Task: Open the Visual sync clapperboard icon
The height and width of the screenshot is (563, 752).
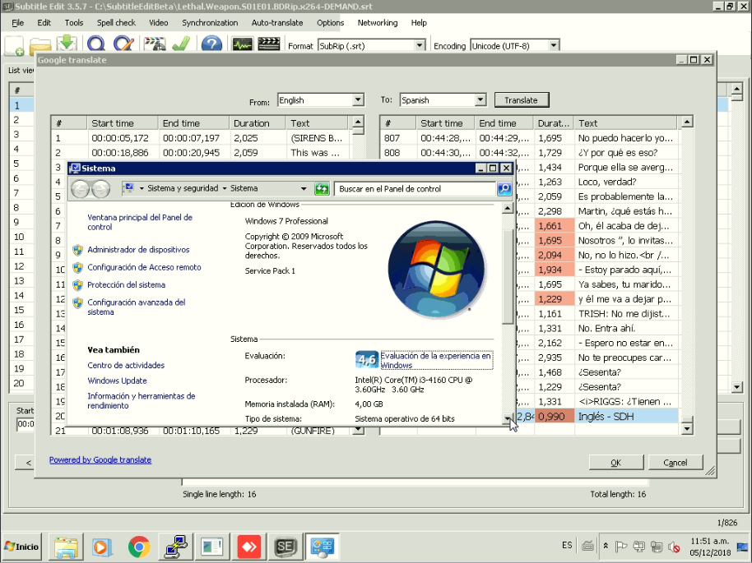Action: 155,44
